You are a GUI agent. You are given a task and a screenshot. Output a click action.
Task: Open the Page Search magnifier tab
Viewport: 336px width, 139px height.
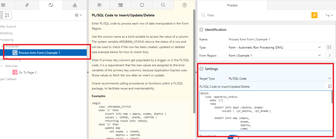click(x=163, y=5)
